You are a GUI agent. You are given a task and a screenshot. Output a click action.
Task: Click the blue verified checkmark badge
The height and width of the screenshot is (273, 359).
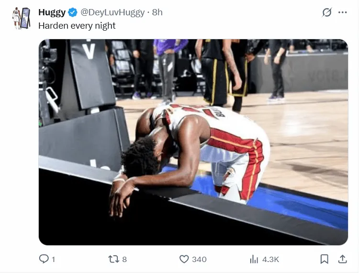(73, 12)
